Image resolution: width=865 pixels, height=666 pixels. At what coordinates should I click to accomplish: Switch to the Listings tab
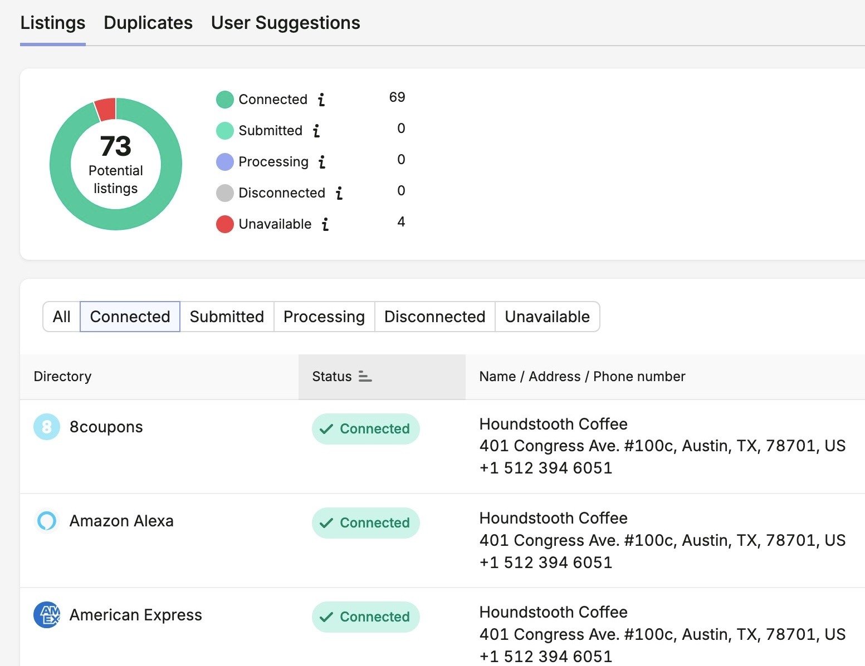pos(53,23)
